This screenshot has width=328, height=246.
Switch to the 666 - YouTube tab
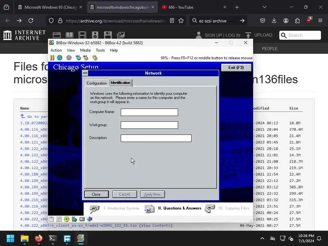[x=194, y=7]
